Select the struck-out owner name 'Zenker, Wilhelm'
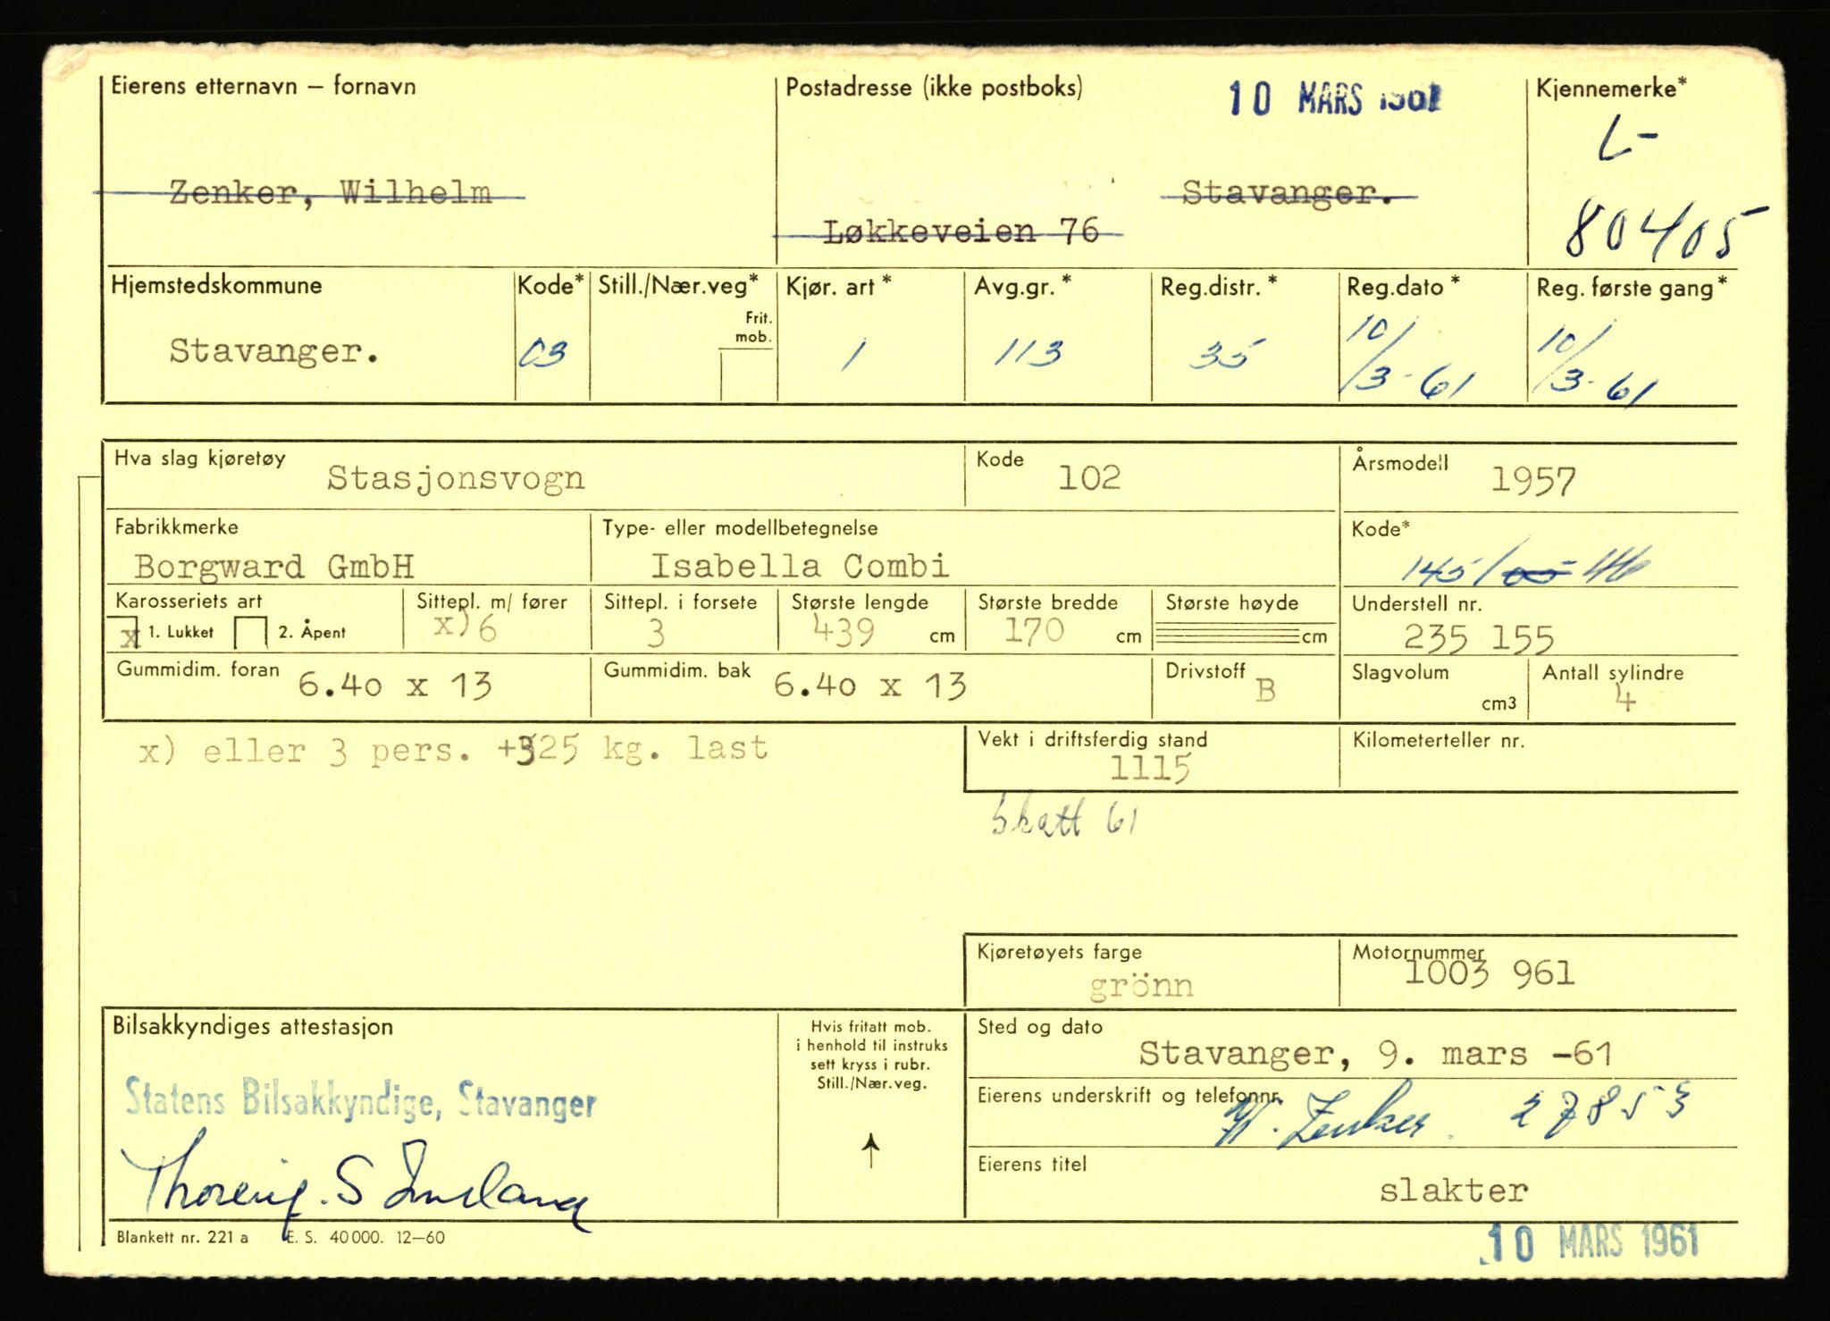The width and height of the screenshot is (1830, 1321). pyautogui.click(x=331, y=193)
